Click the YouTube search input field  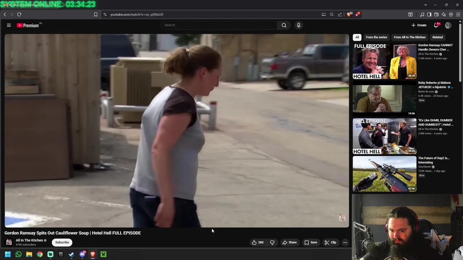pyautogui.click(x=219, y=25)
